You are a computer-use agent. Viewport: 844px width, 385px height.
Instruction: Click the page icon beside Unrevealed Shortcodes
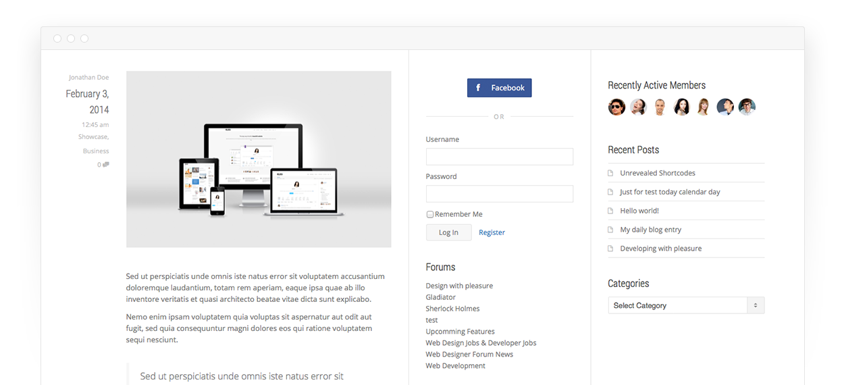611,173
